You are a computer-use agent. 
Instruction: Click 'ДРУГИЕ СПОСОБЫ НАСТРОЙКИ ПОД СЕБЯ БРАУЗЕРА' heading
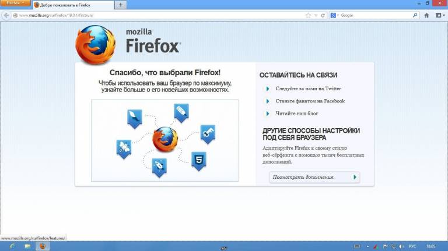[311, 134]
